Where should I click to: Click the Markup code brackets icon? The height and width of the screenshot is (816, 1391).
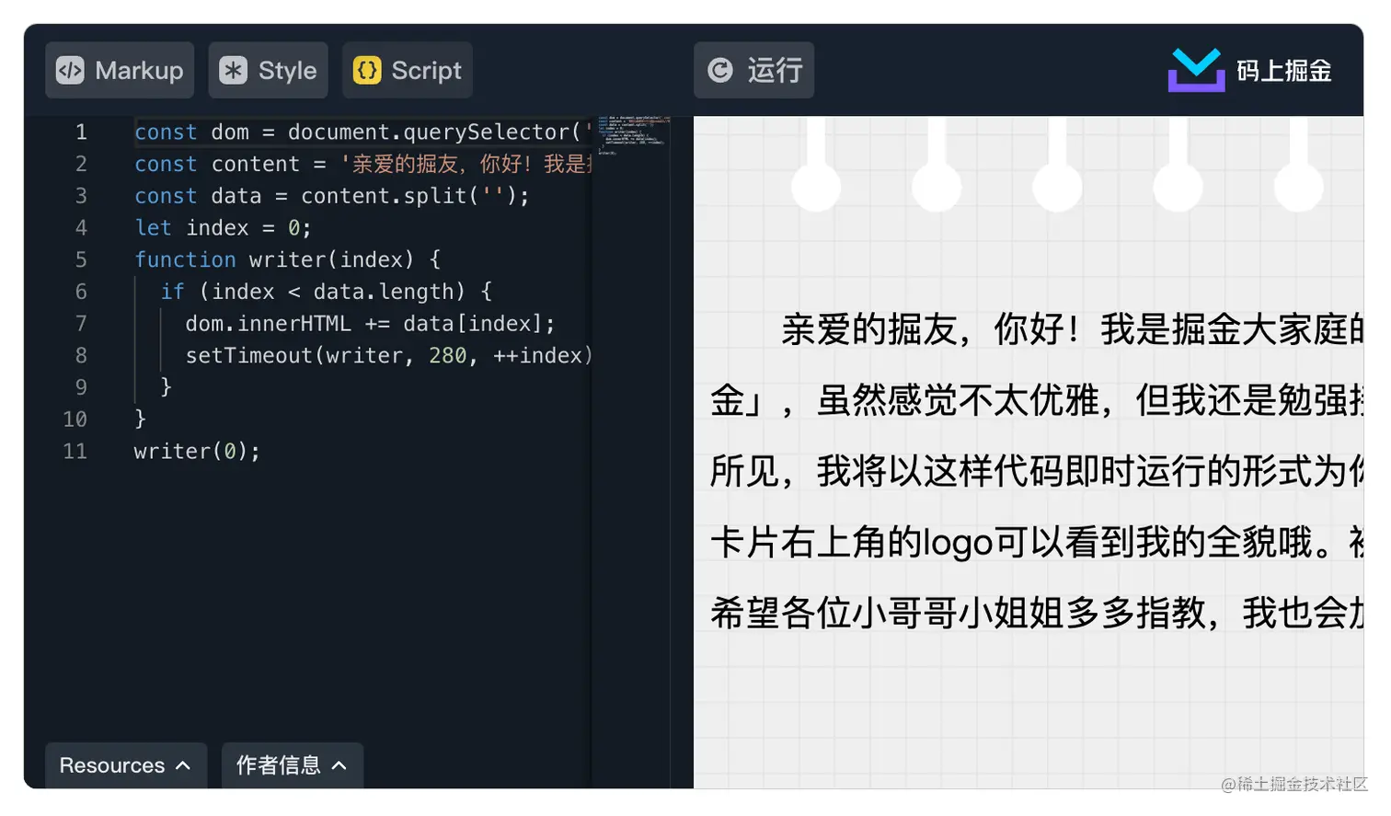click(70, 71)
